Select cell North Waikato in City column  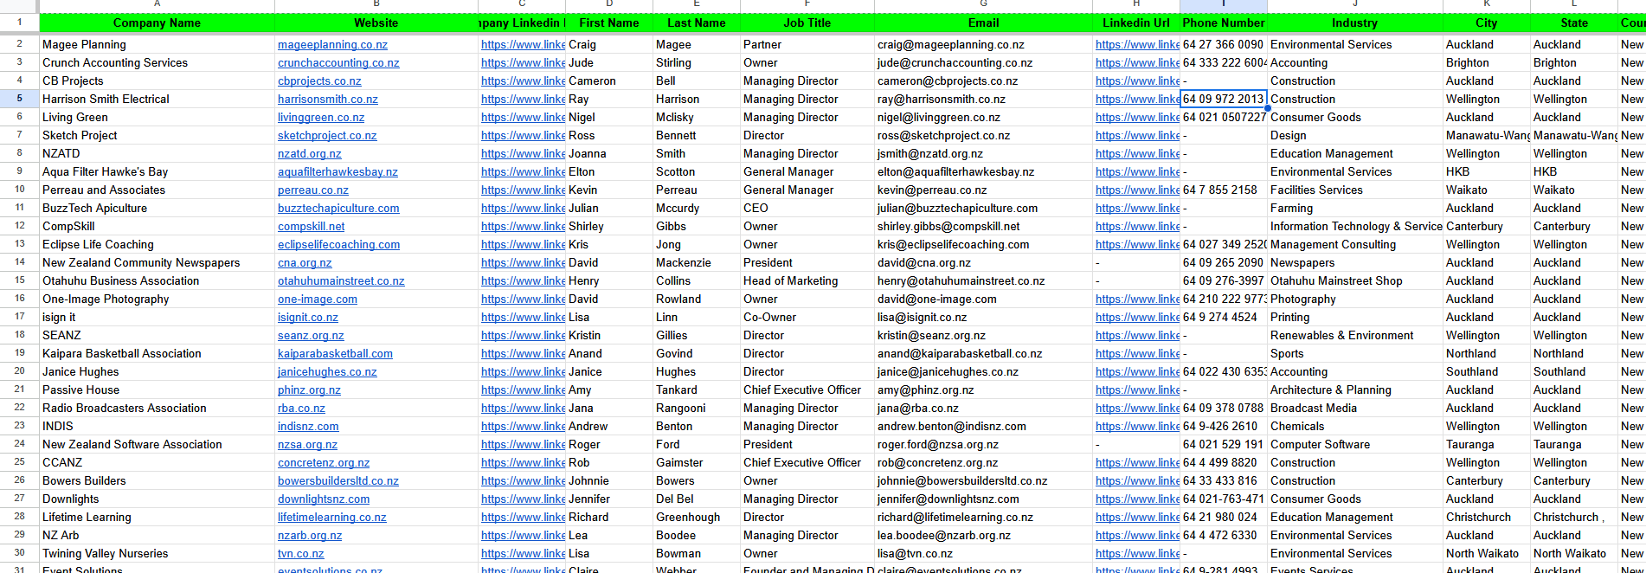point(1487,554)
